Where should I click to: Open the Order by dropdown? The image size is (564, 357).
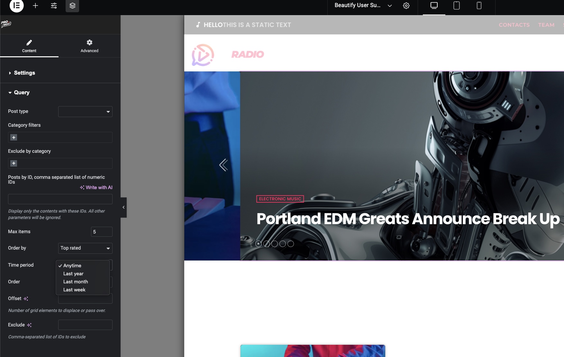click(x=85, y=248)
